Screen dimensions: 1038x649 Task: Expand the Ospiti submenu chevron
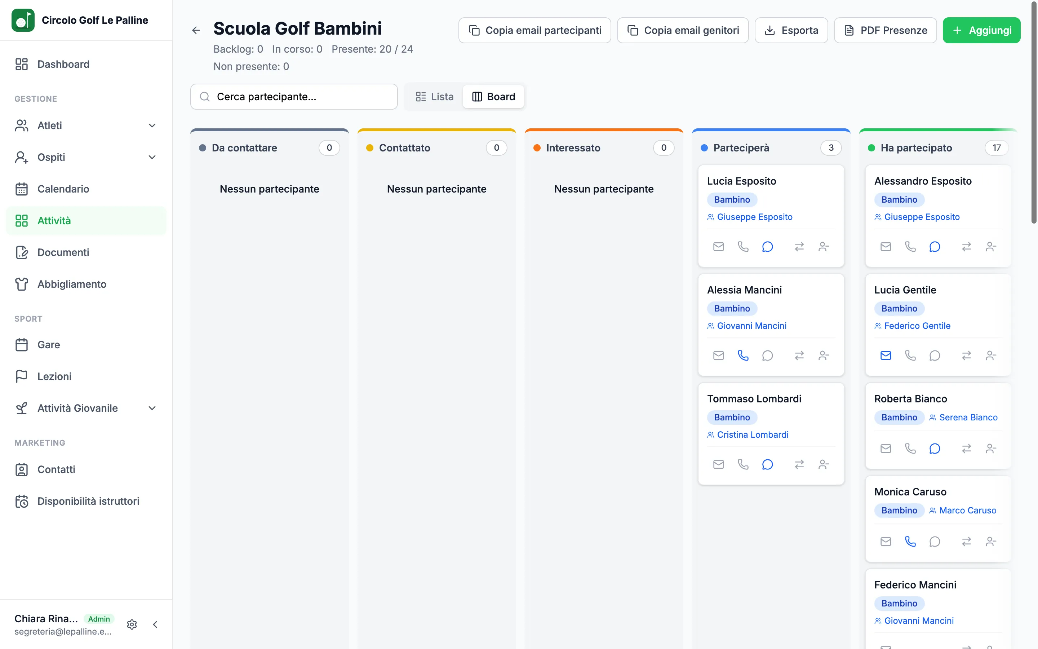(x=152, y=157)
